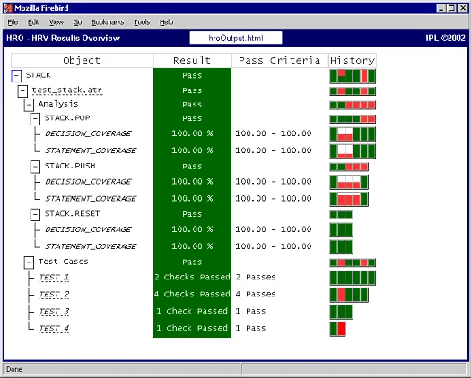Click the '4 Passes' criteria cell

[256, 294]
